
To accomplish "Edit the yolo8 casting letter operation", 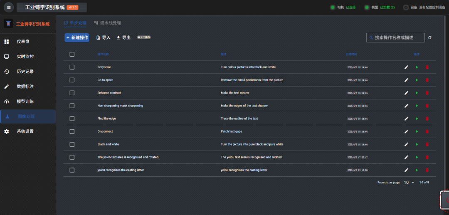I will click(x=406, y=170).
